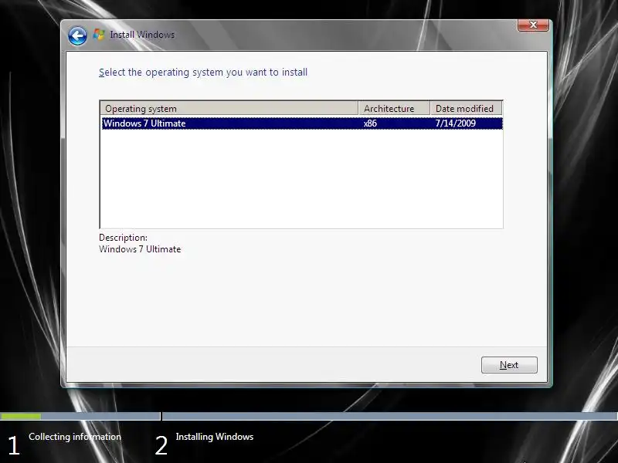This screenshot has height=463, width=618.
Task: Sort by Operating system column header
Action: 229,108
